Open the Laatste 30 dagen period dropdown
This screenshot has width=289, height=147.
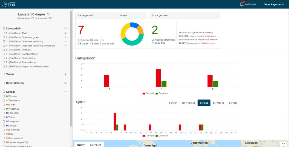click(34, 14)
